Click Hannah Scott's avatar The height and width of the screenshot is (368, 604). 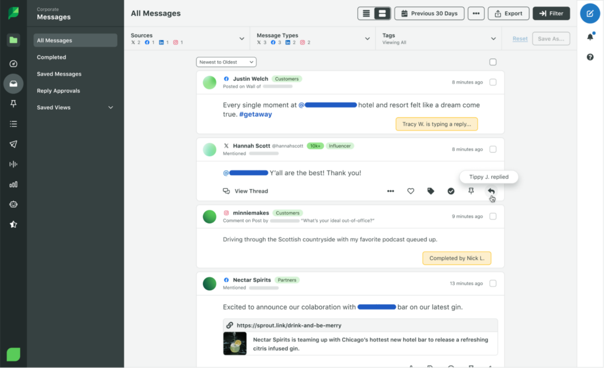tap(209, 149)
